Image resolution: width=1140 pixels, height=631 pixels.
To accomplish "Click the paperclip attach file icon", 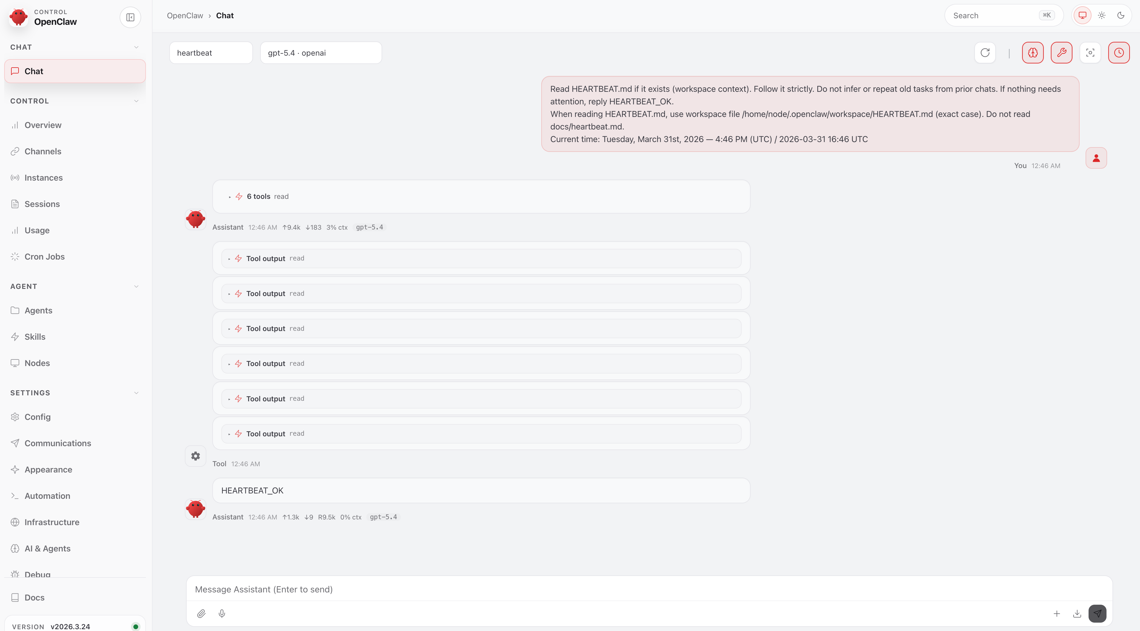I will click(x=201, y=613).
